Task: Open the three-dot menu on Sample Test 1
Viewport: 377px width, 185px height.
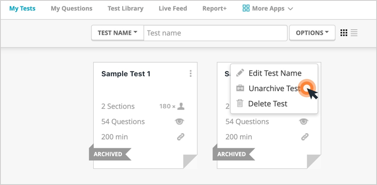Action: [190, 73]
